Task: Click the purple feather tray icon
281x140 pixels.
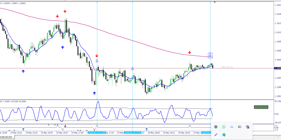Action: (x=216, y=135)
